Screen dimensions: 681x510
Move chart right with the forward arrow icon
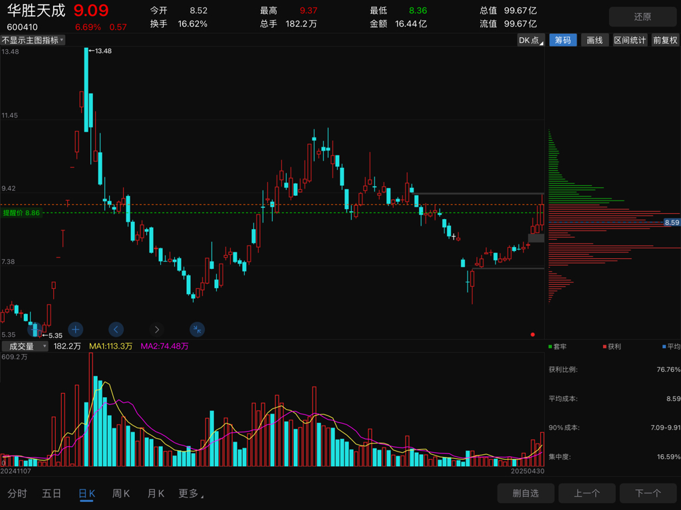click(x=157, y=329)
